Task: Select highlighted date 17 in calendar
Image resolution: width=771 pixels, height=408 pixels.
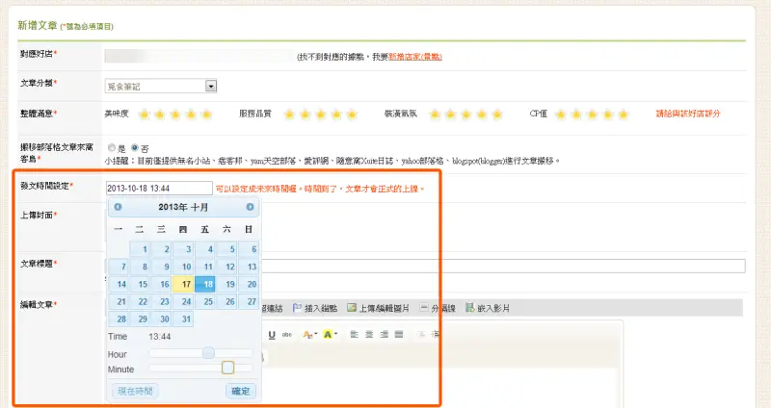Action: pyautogui.click(x=183, y=284)
